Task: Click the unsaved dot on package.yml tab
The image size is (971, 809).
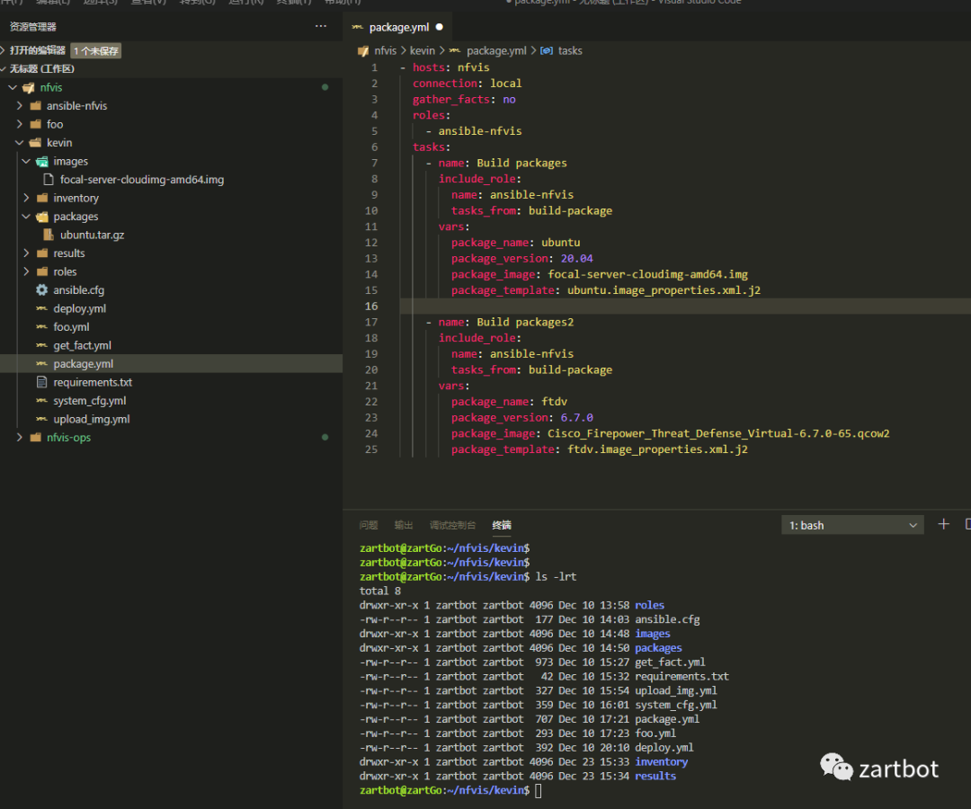Action: tap(440, 28)
